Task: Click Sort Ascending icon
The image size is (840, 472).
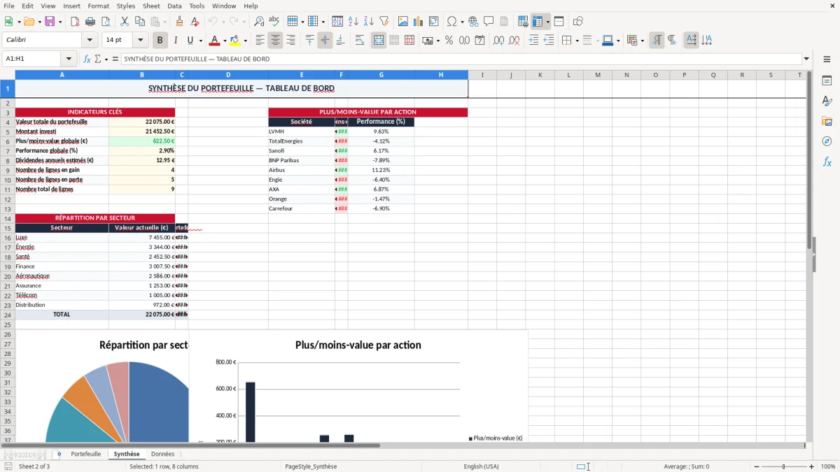Action: tap(353, 22)
